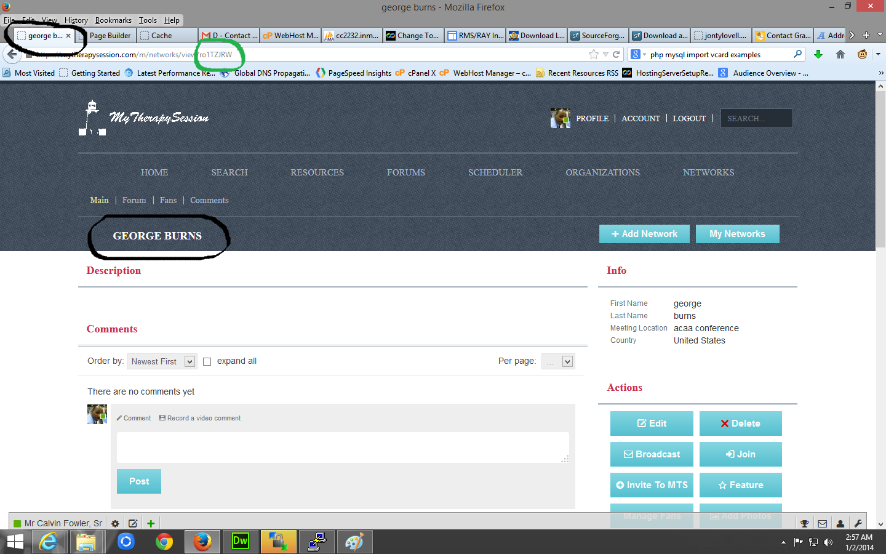
Task: Click the MyTherapySession lighthouse logo
Action: pos(143,118)
